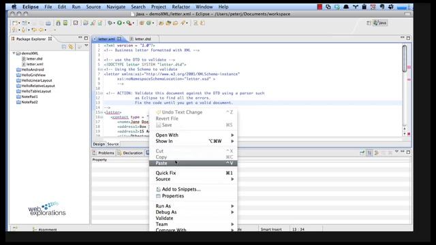436x245 pixels.
Task: Select the HelloAndroid project
Action: click(x=30, y=69)
